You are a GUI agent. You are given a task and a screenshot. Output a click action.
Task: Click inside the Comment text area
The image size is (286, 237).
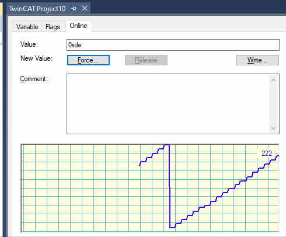[x=168, y=104]
